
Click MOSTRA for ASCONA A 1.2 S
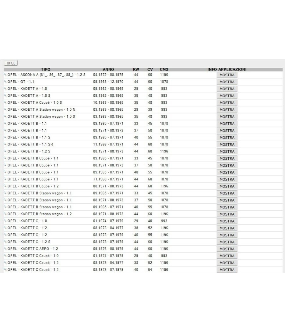tap(227, 75)
